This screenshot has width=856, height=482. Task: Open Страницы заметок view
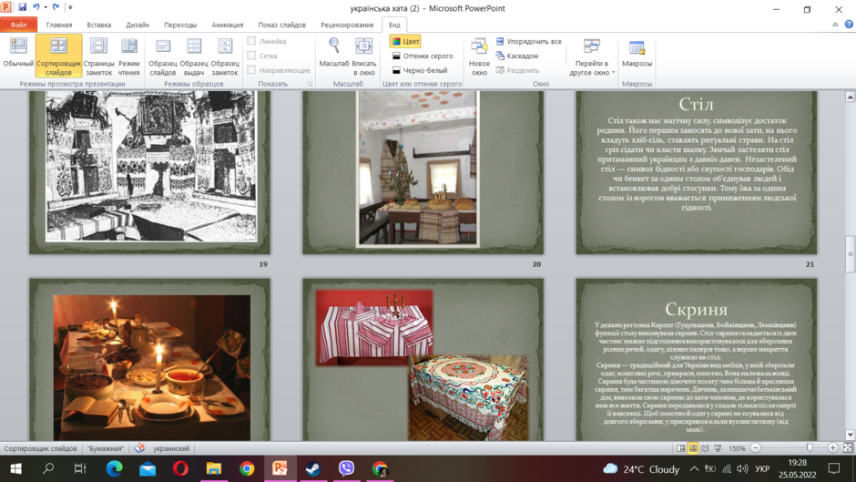click(98, 56)
